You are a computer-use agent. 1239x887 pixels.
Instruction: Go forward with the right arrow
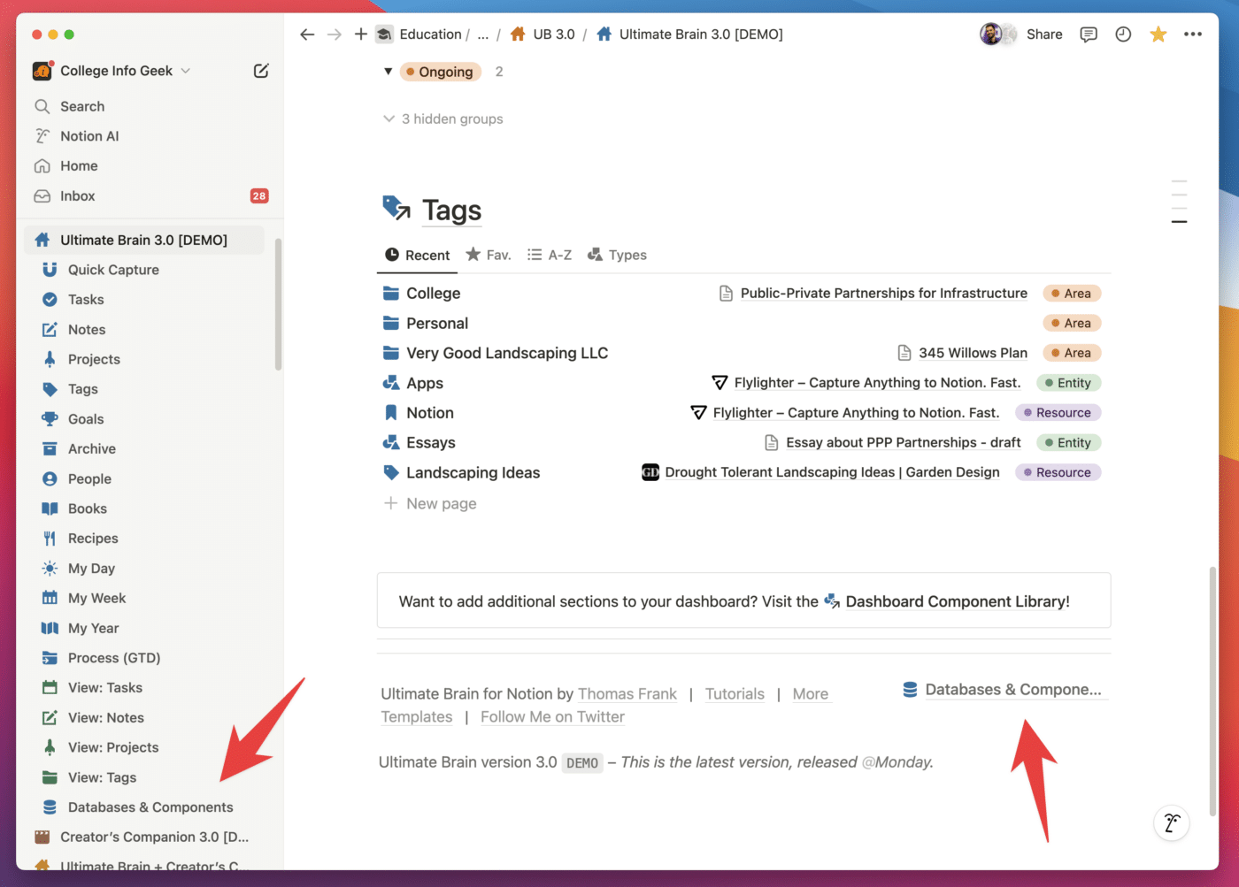(x=334, y=34)
